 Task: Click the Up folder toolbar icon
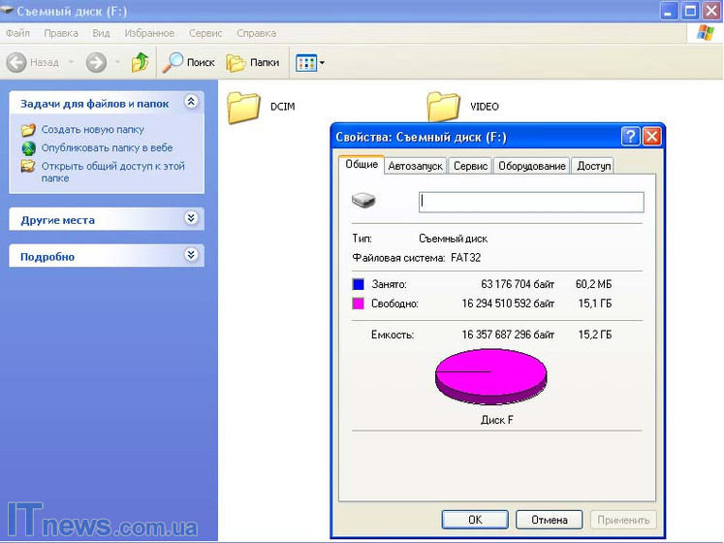coord(141,63)
